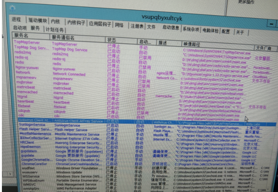This screenshot has width=278, height=192.
Task: Switch to the 电脑体检 tab
Action: (x=210, y=31)
